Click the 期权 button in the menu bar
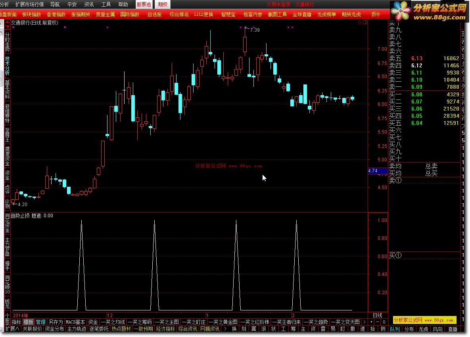470x337 pixels. 163,4
